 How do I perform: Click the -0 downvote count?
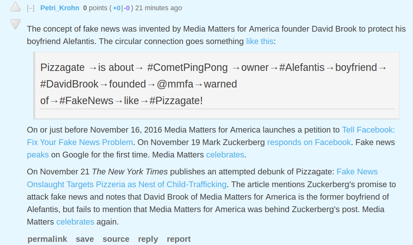127,8
